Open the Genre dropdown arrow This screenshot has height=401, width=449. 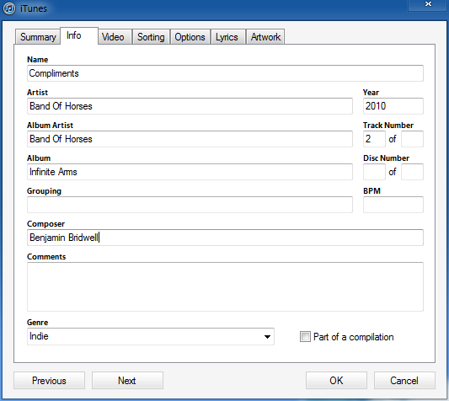pyautogui.click(x=267, y=337)
